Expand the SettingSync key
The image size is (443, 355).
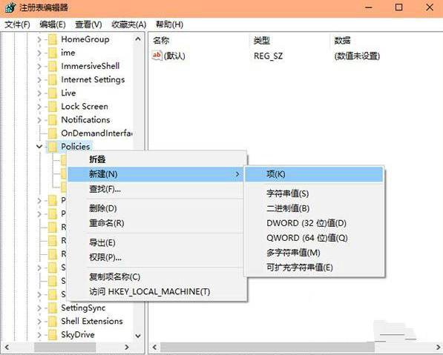(x=39, y=308)
